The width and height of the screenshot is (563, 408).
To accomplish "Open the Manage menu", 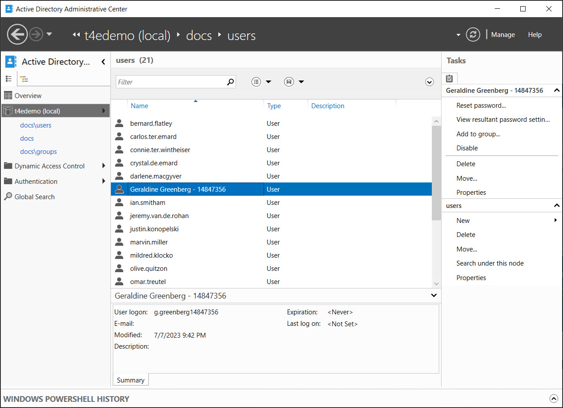I will [x=503, y=35].
